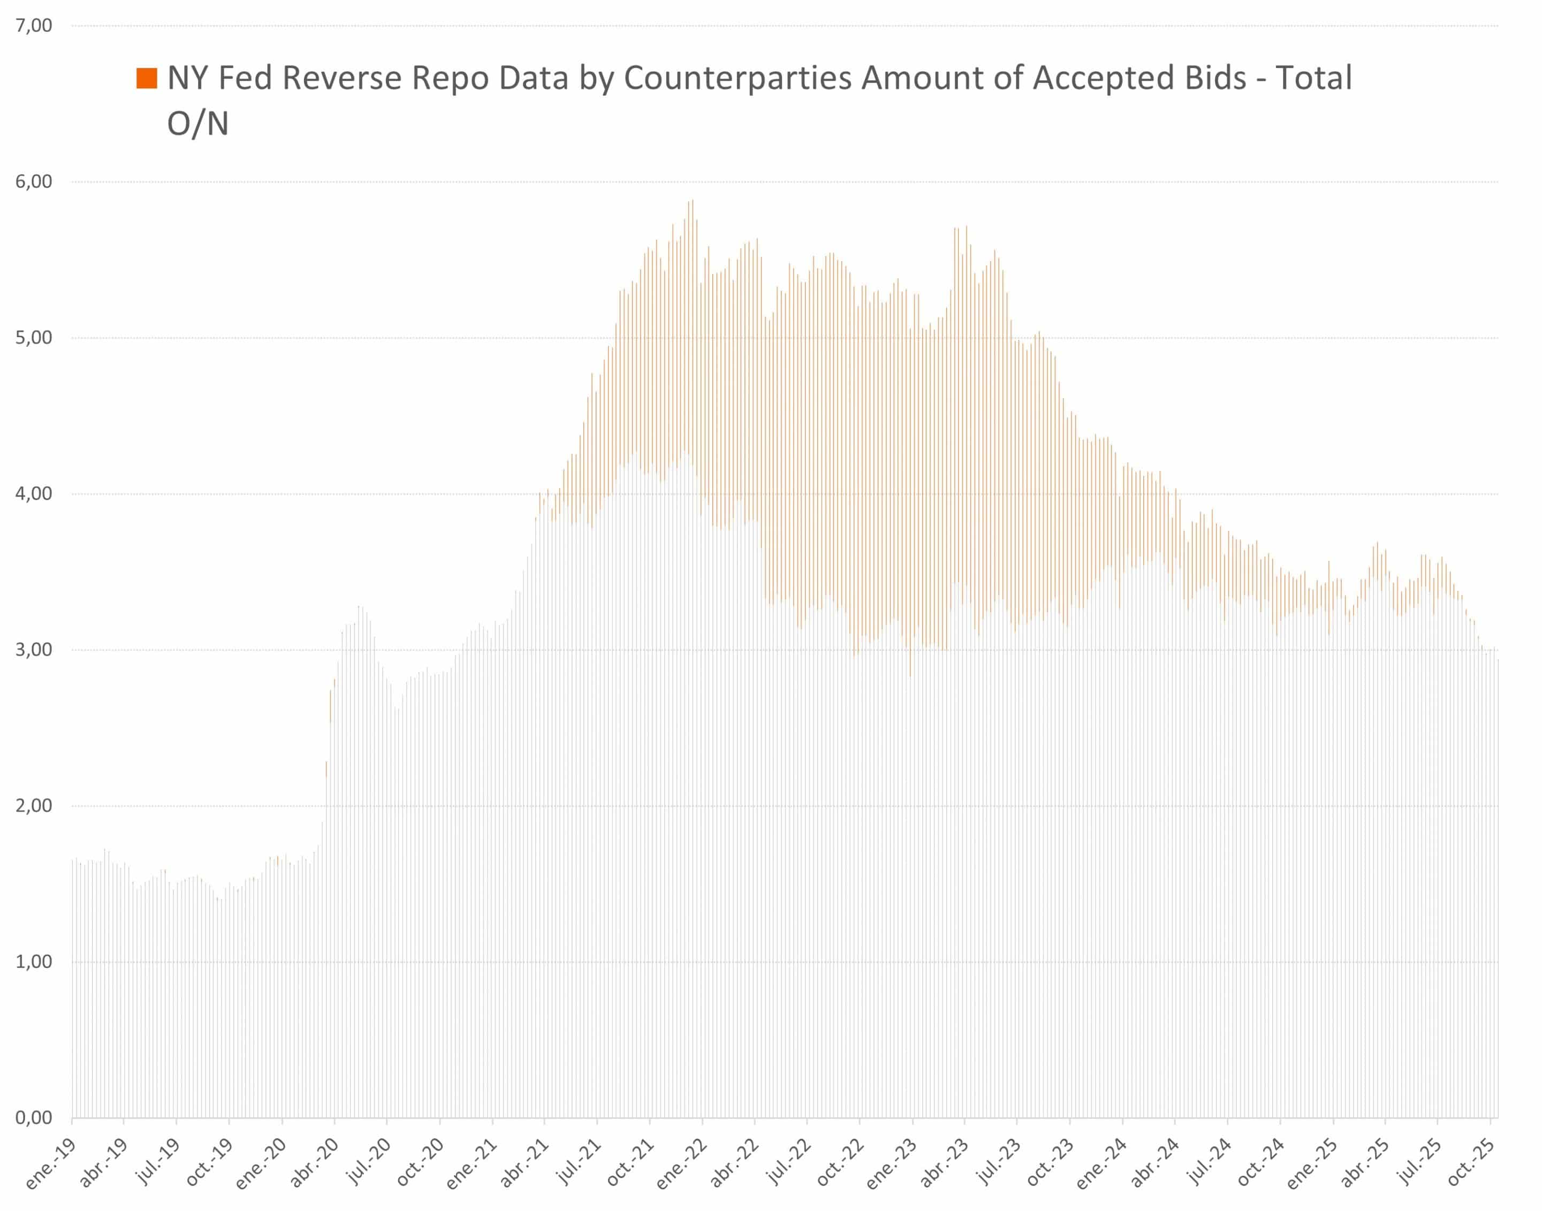Click the 4,00 y-axis label
Viewport: 1542px width, 1211px height.
point(34,493)
